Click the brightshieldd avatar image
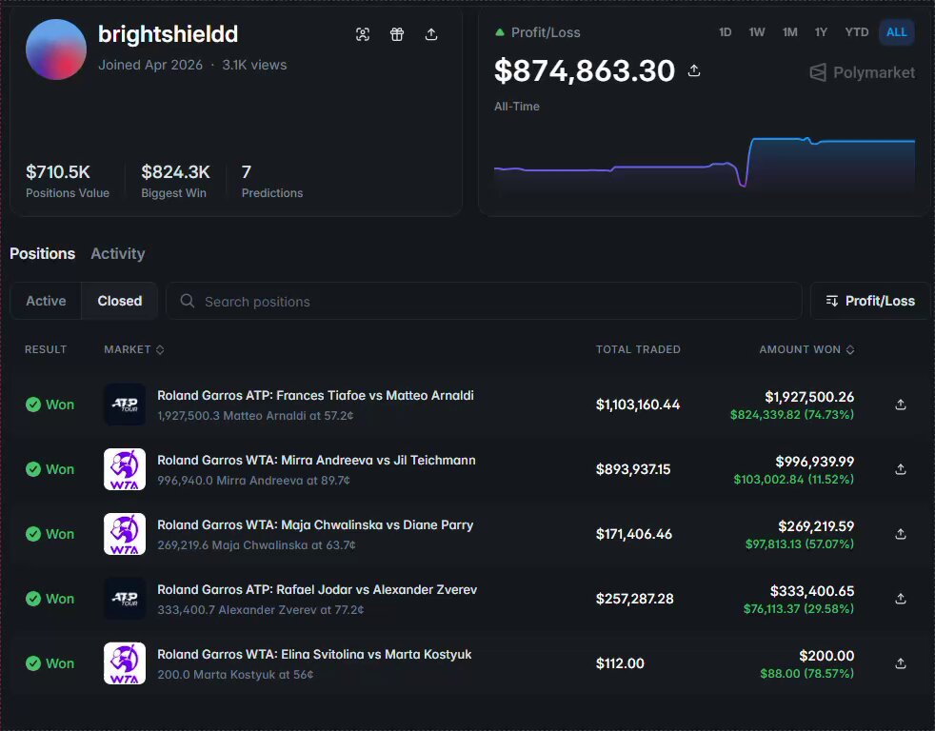 coord(56,49)
